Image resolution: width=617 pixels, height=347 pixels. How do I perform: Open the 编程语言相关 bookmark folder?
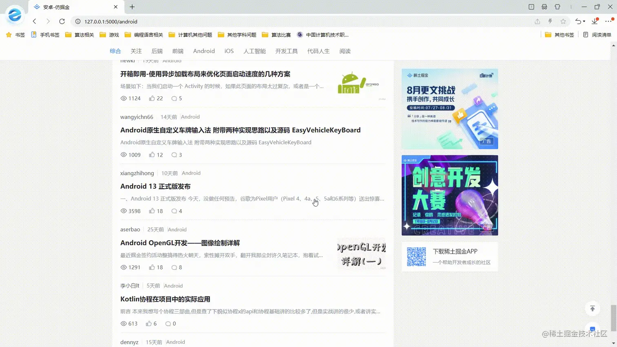pos(144,35)
